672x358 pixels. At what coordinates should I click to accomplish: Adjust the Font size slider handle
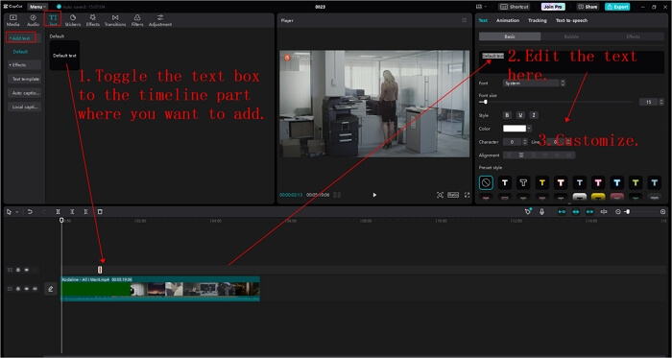pyautogui.click(x=485, y=102)
